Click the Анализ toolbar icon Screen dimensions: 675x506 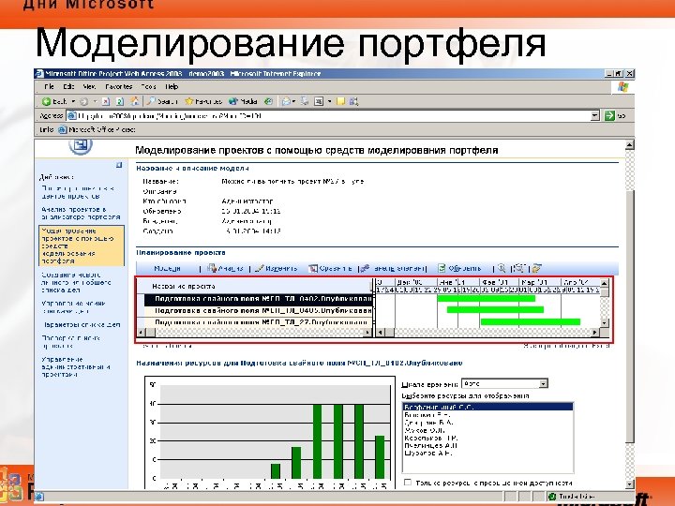coord(225,269)
